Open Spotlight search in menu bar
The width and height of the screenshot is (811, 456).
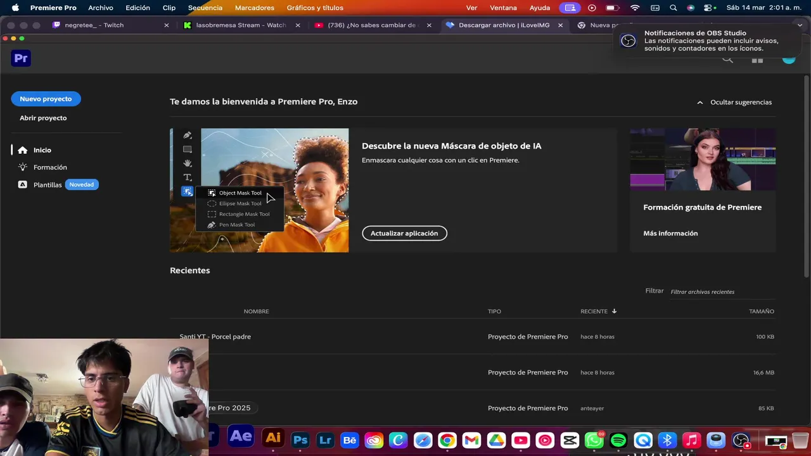(674, 8)
